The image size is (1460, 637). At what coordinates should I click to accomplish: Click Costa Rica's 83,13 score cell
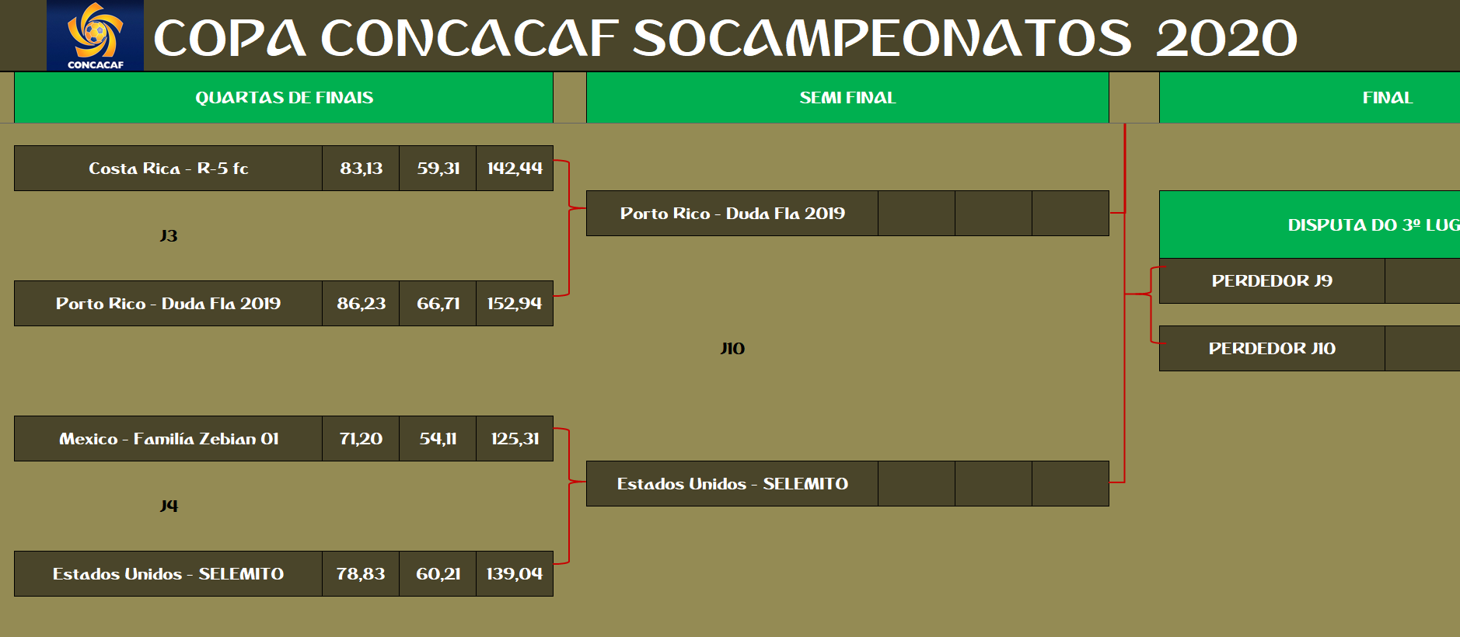pos(361,169)
